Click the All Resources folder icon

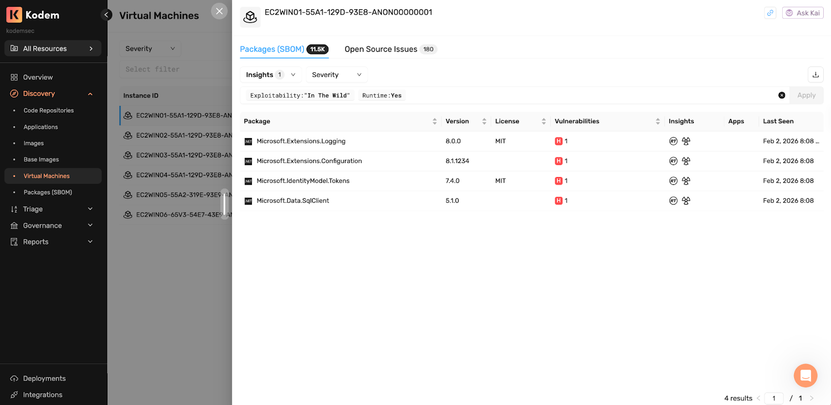point(14,49)
